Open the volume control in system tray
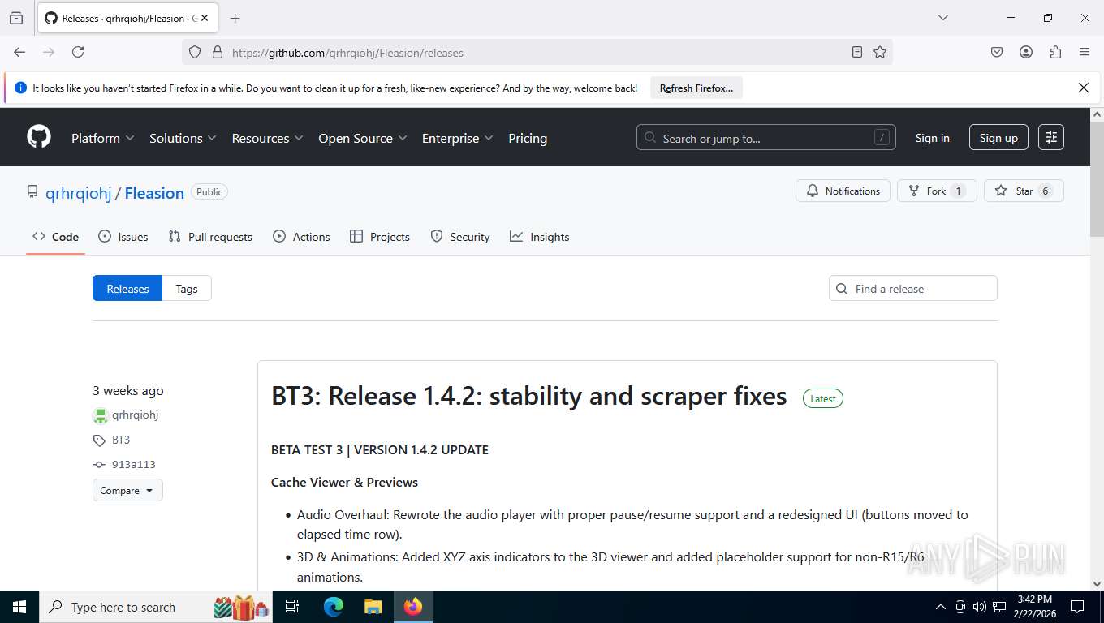The image size is (1104, 623). tap(979, 607)
